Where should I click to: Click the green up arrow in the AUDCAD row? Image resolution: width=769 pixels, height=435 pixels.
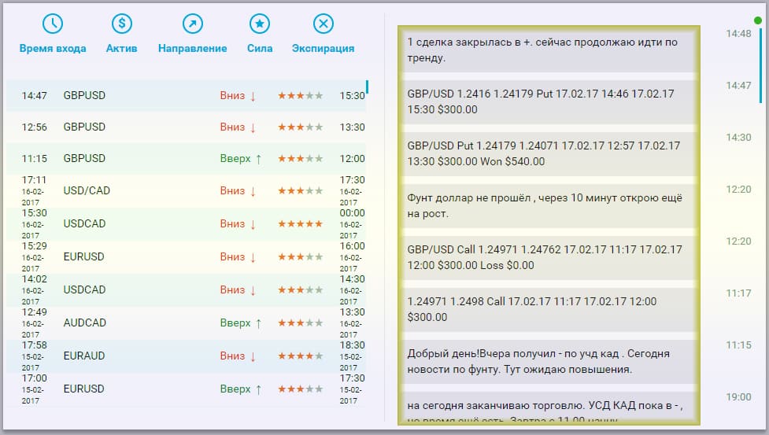pos(257,323)
